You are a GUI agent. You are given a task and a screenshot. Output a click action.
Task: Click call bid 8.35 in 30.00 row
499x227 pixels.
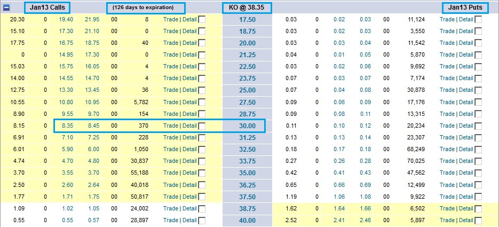(67, 126)
